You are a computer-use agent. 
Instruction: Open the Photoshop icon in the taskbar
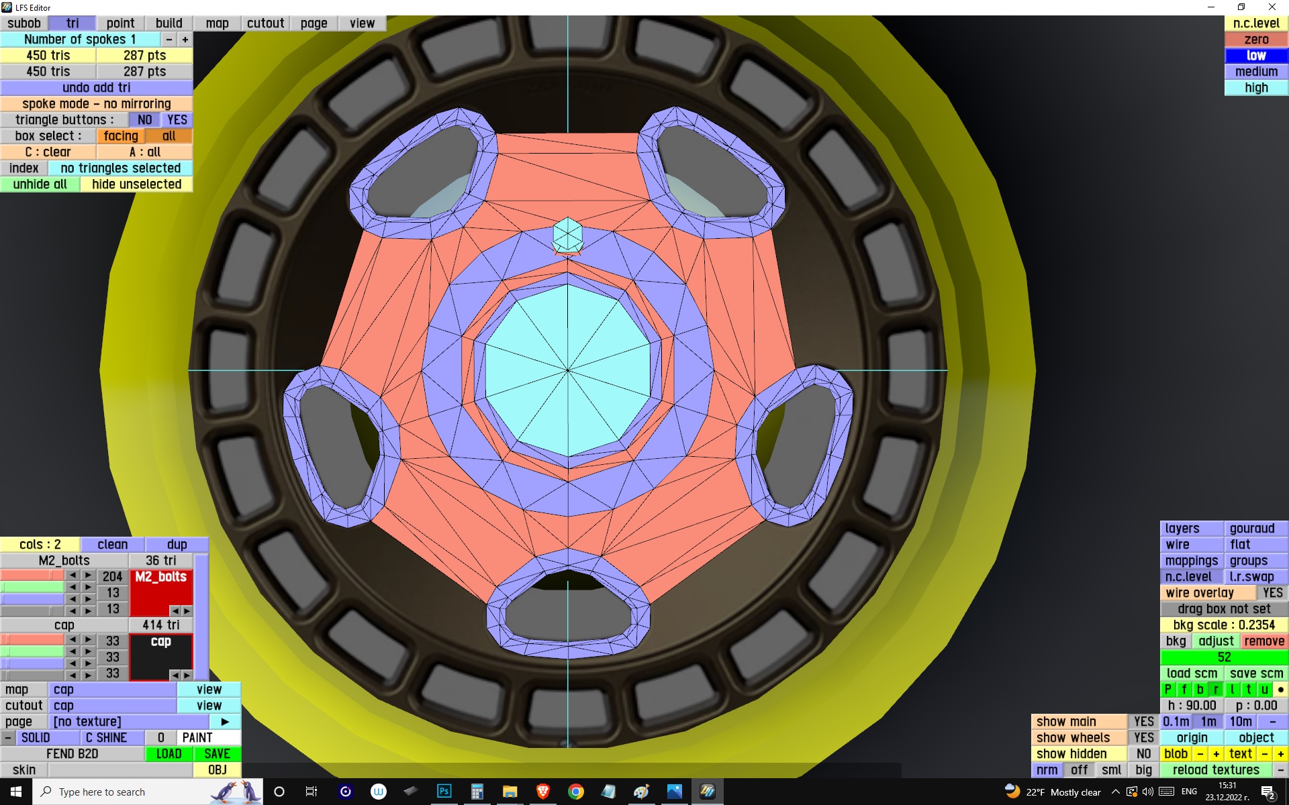(444, 792)
